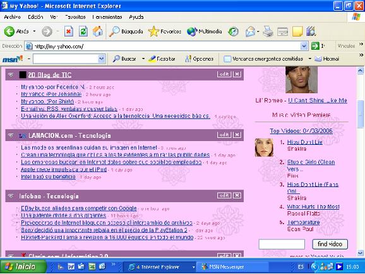Open EBay busca aliados Google link
The height and width of the screenshot is (274, 365).
point(79,208)
